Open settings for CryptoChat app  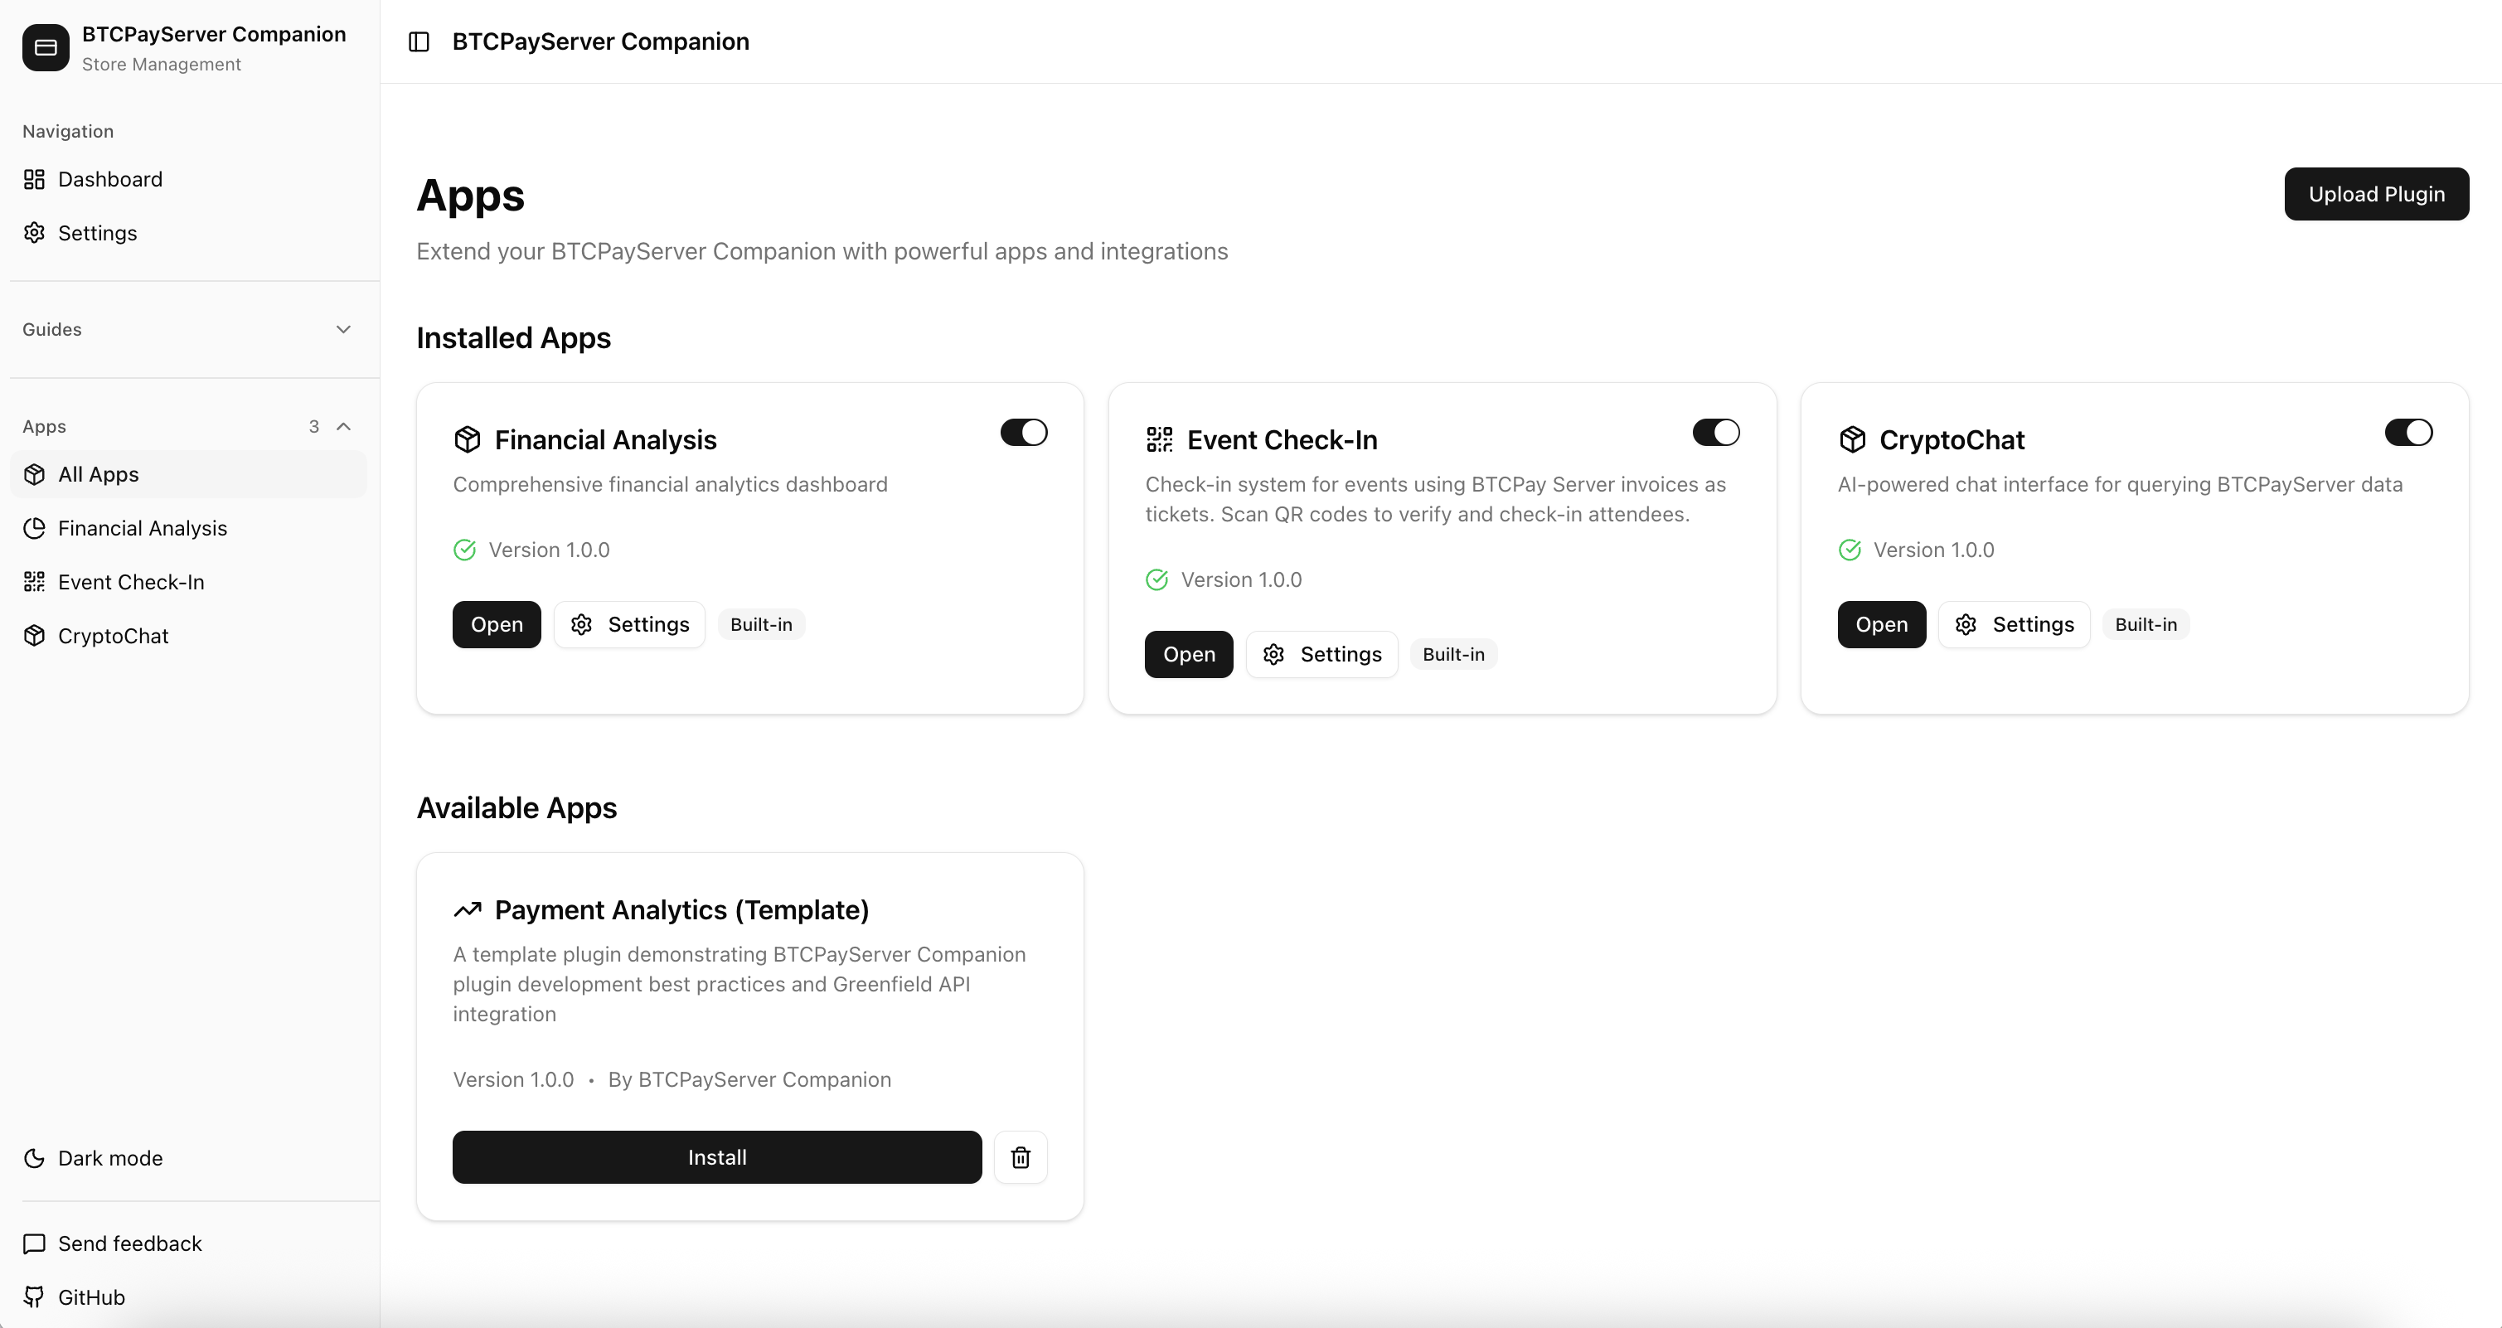(x=2014, y=625)
